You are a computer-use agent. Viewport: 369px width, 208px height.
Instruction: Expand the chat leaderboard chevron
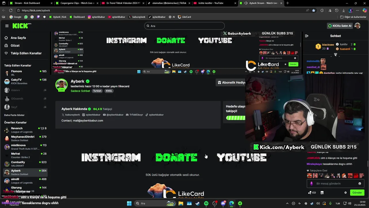point(336,55)
